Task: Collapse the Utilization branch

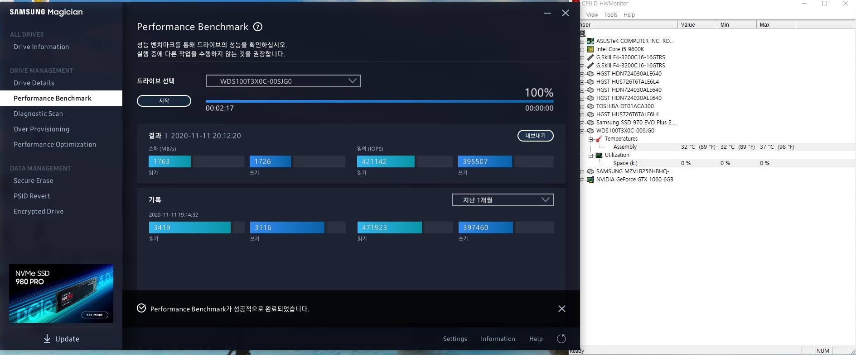Action: click(x=590, y=156)
